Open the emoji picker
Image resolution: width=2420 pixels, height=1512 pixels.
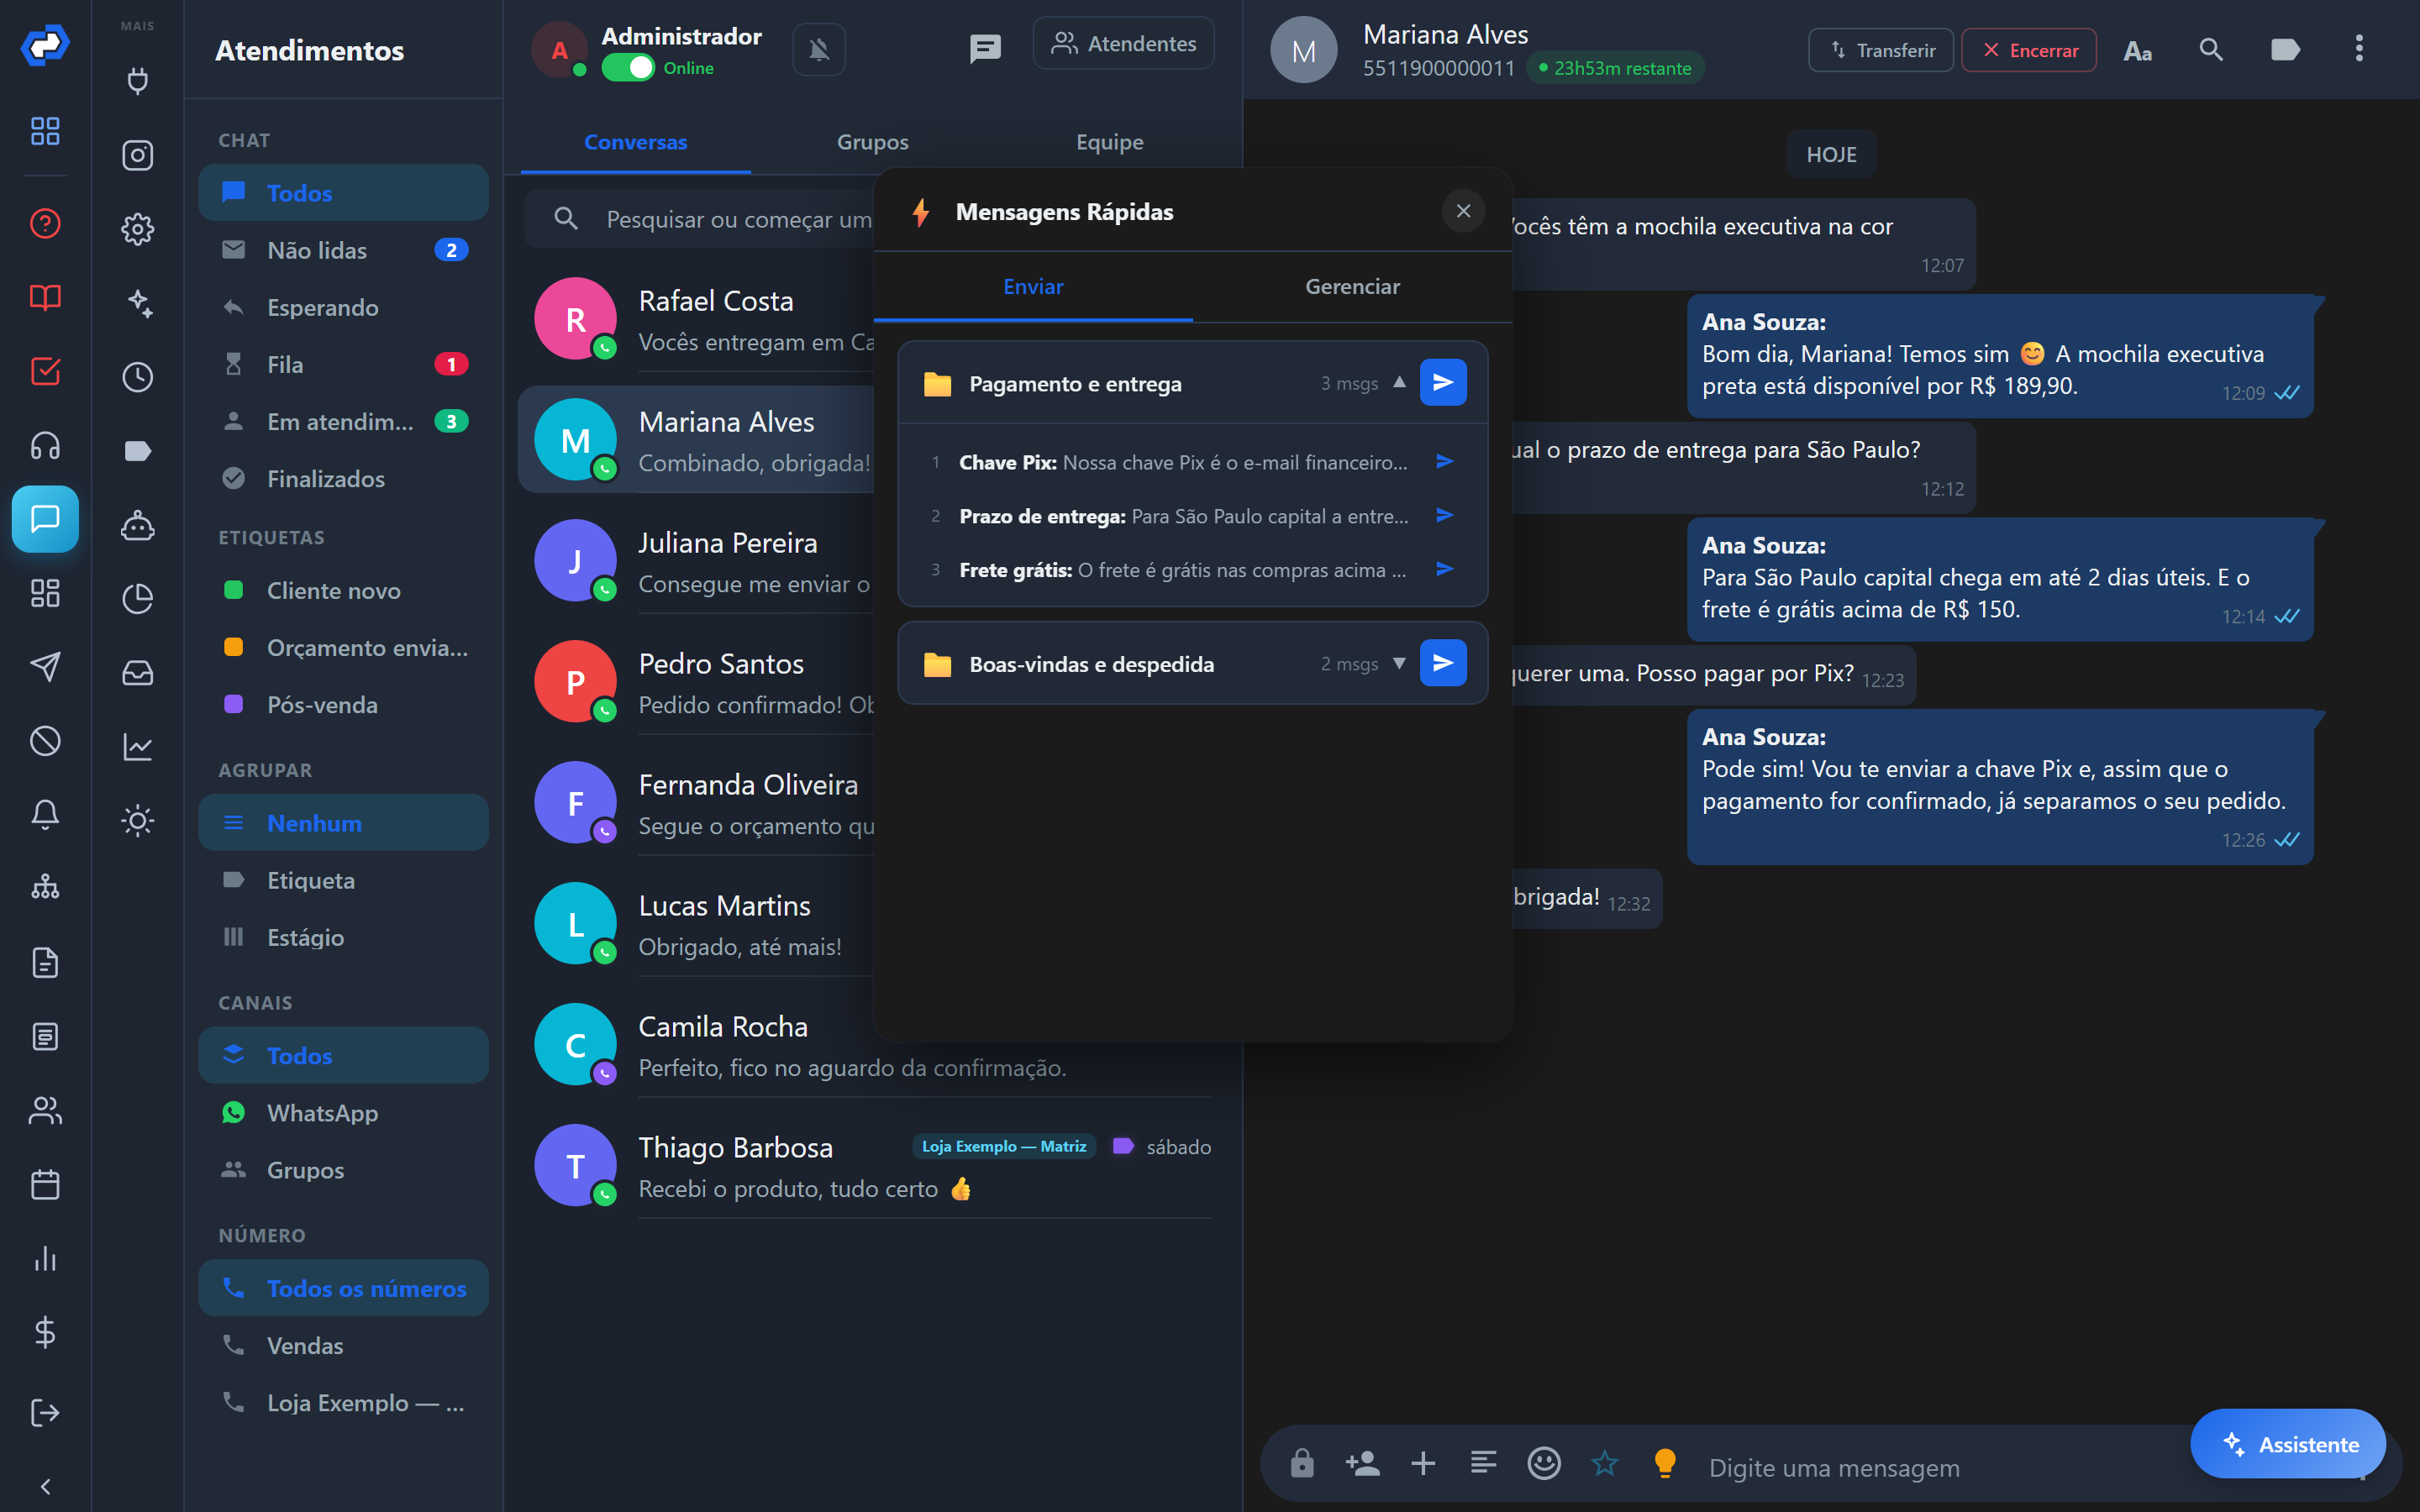point(1544,1464)
